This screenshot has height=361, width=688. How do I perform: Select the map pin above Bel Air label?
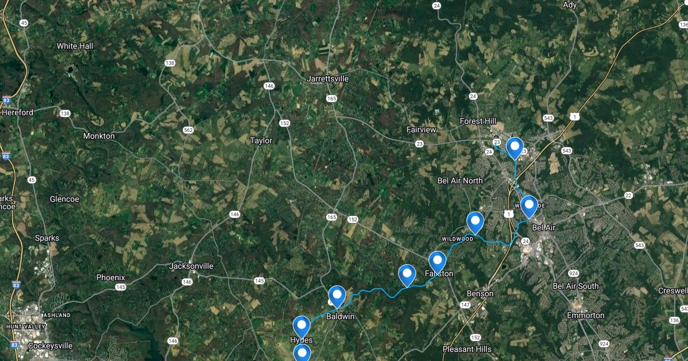pyautogui.click(x=529, y=207)
